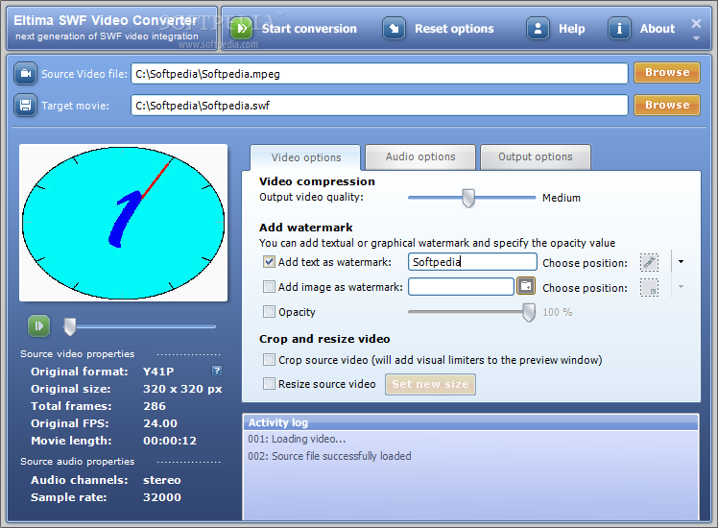The width and height of the screenshot is (718, 528).
Task: Expand the text watermark position dropdown arrow
Action: click(x=681, y=262)
